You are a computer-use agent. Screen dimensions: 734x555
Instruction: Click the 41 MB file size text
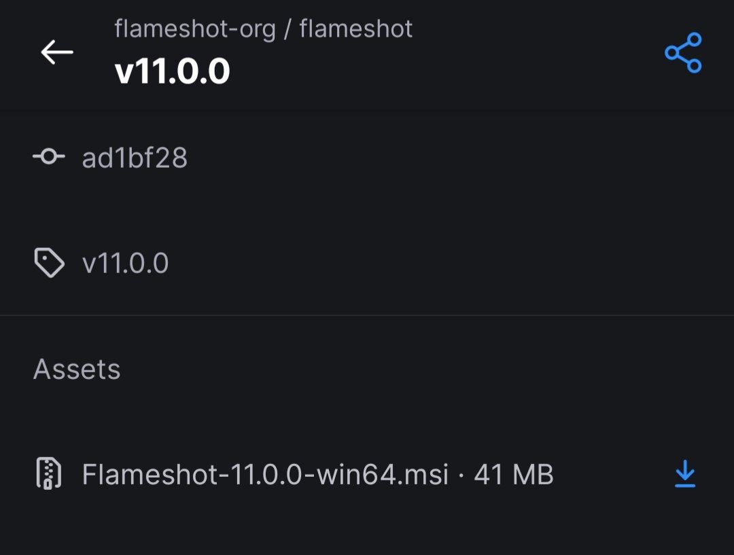[x=514, y=474]
